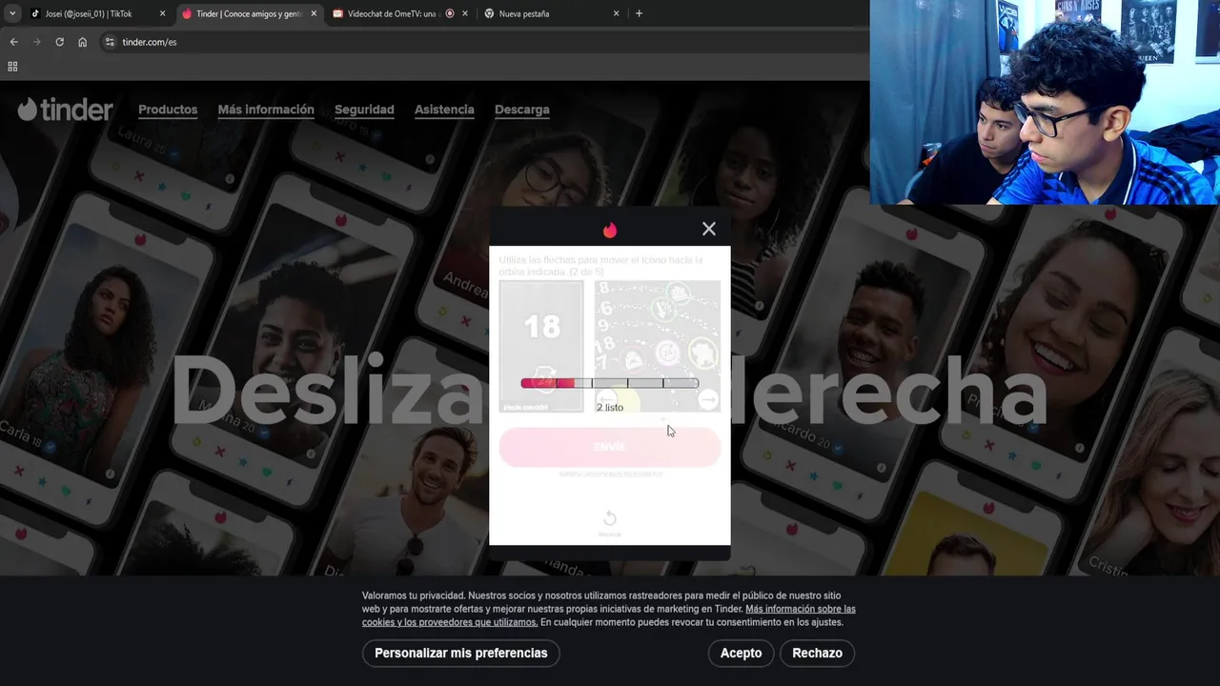Go to the browser home page
This screenshot has width=1220, height=686.
[x=82, y=42]
